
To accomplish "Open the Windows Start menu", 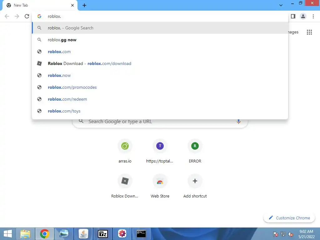I will pos(8,234).
